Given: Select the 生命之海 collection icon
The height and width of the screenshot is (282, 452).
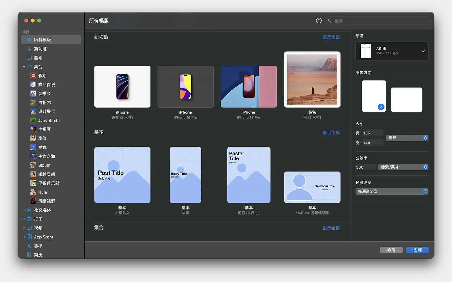Looking at the screenshot, I should click(33, 156).
